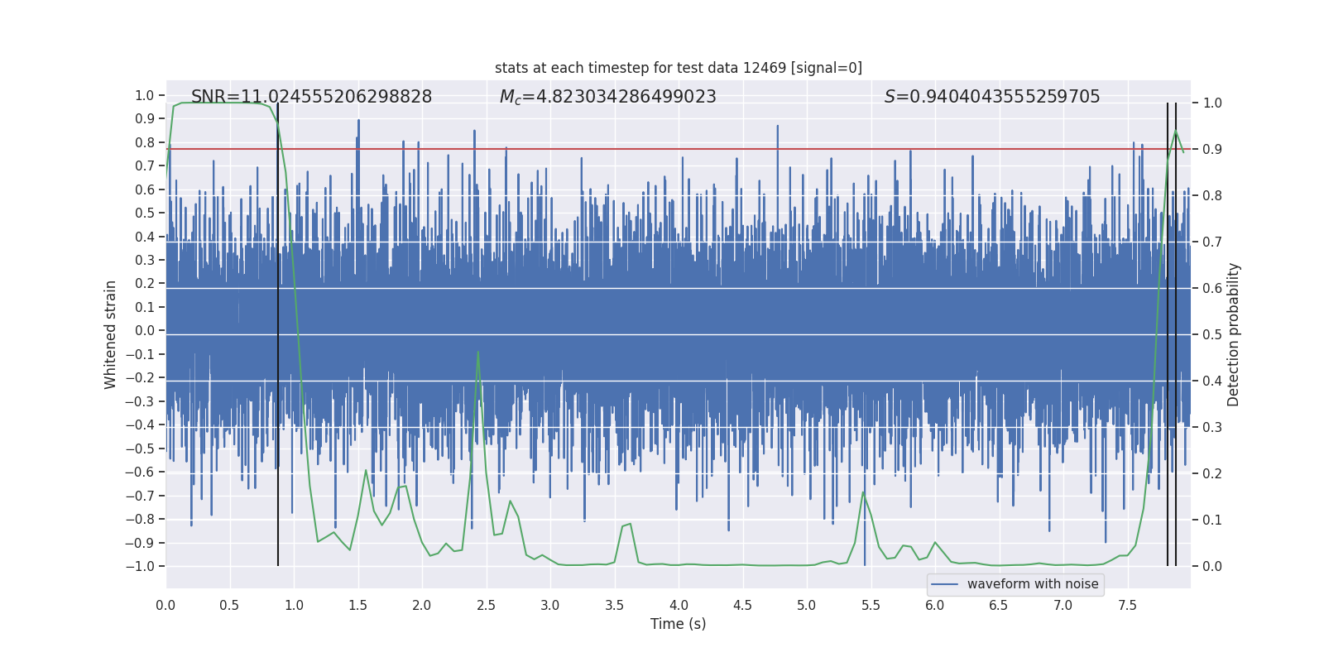Select the 2.5 tick on the Time axis
1324x662 pixels.
486,605
